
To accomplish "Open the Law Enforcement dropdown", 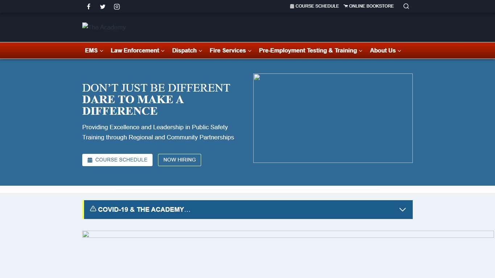I will [137, 51].
